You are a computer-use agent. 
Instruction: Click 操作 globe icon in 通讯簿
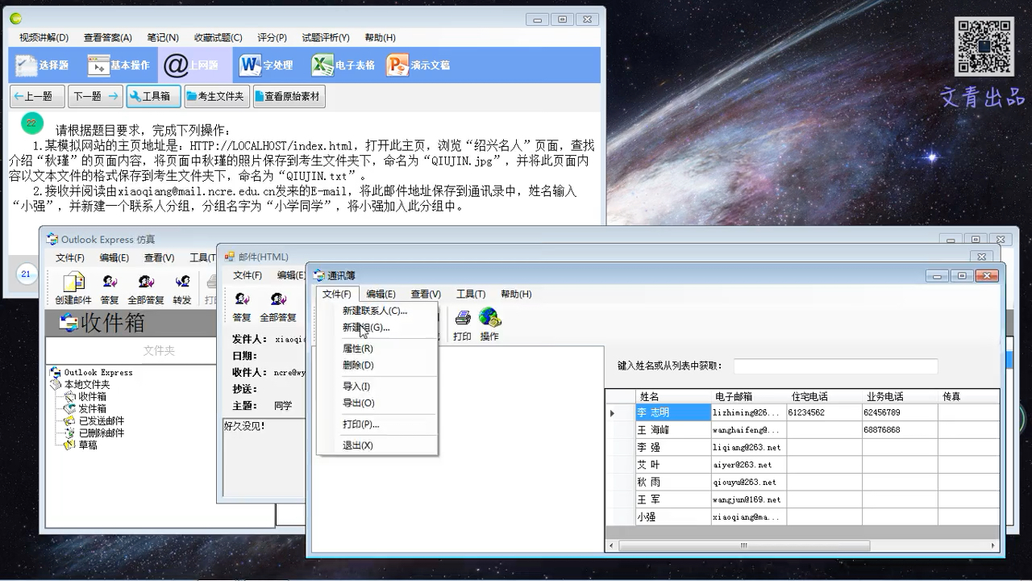tap(489, 325)
